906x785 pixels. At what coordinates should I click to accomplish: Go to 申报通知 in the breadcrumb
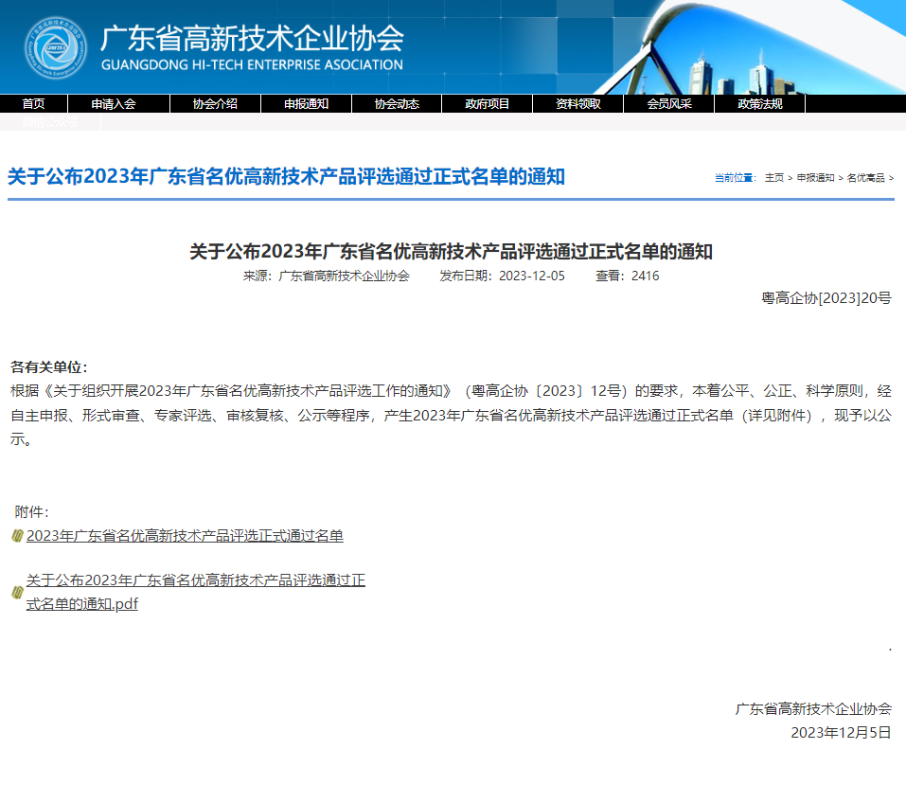tap(815, 177)
